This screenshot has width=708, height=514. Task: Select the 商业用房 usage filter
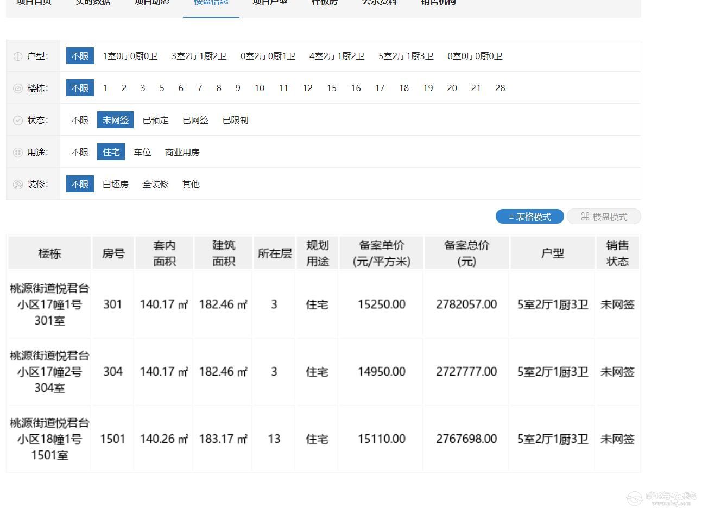[182, 152]
